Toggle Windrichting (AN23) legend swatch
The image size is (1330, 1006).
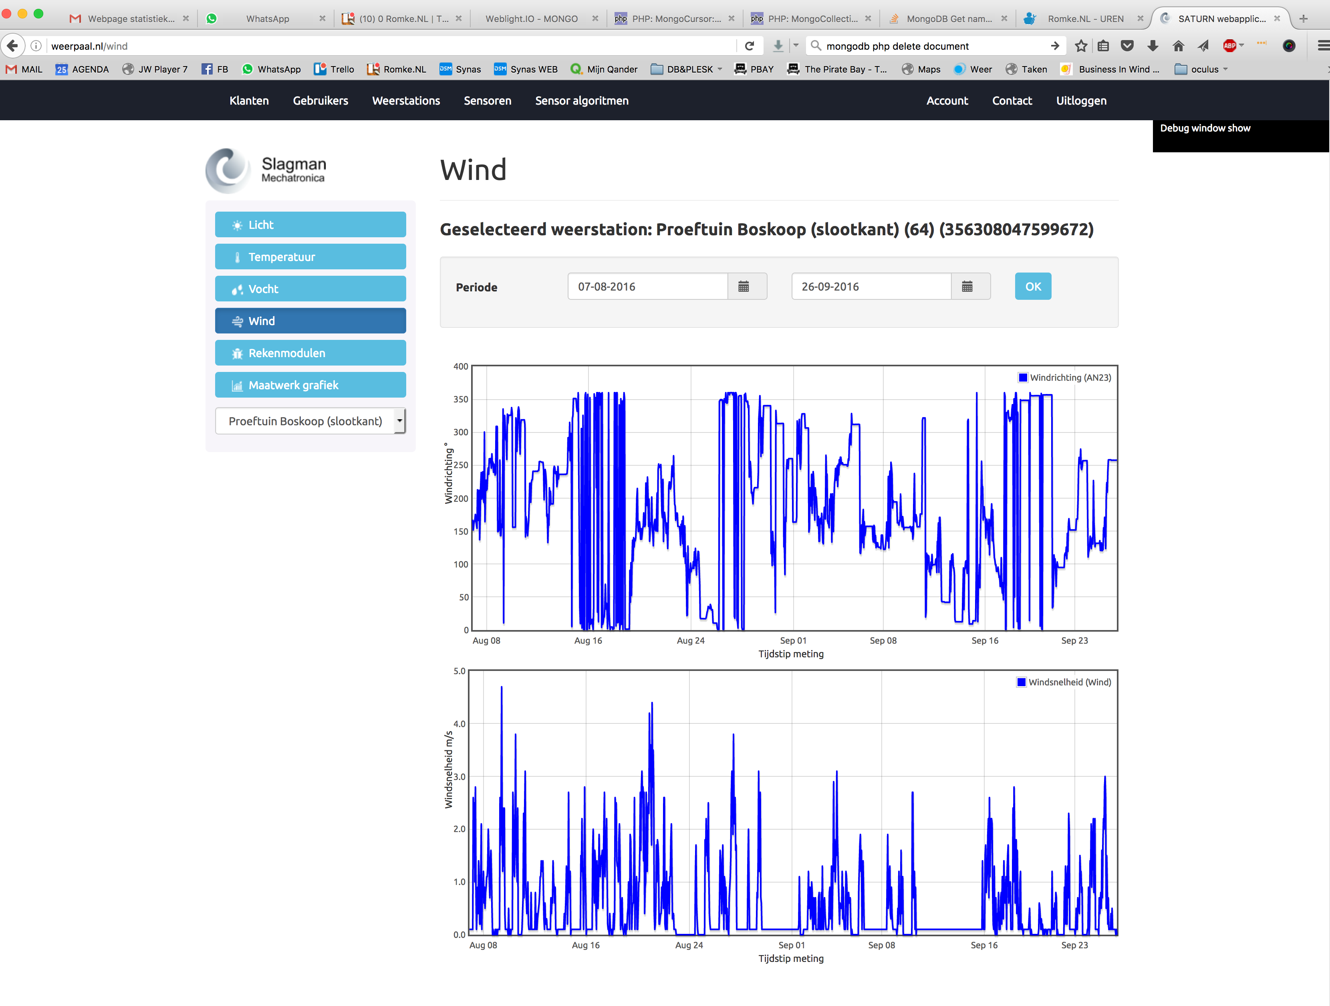coord(1022,377)
